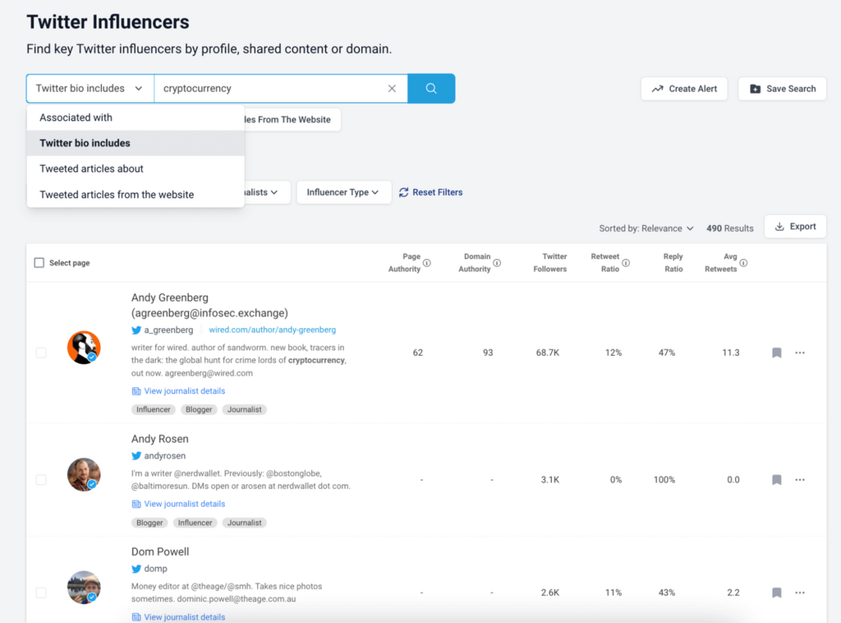841x623 pixels.
Task: Clear the cryptocurrency search text
Action: [x=392, y=89]
